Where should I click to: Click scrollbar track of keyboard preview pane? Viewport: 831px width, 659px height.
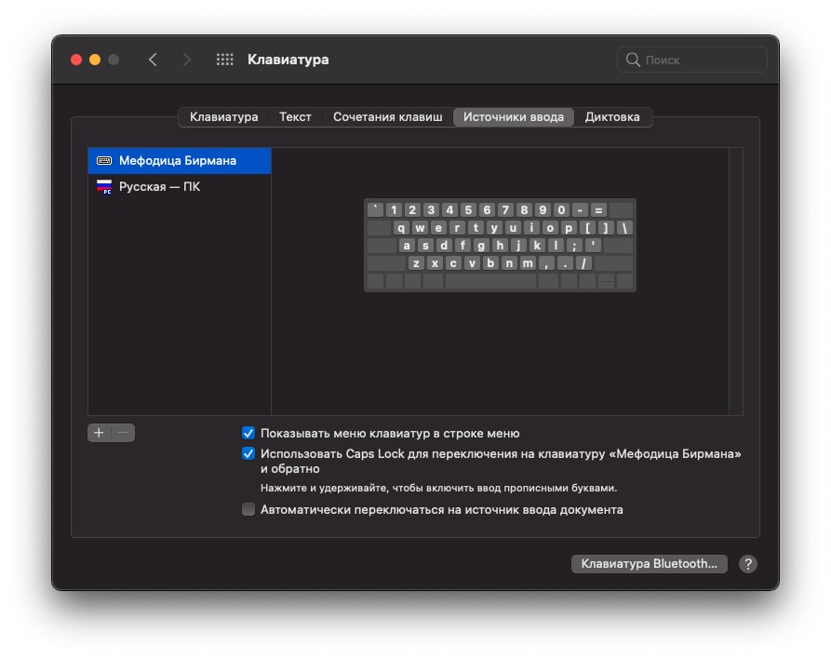(x=735, y=281)
